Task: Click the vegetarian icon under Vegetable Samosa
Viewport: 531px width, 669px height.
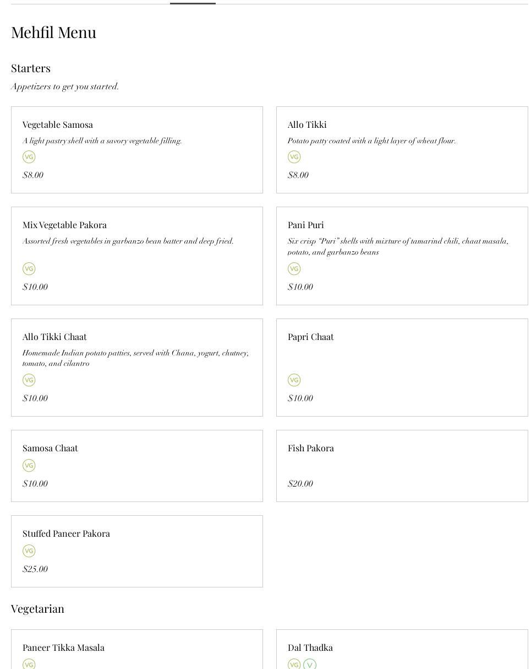Action: coord(29,157)
